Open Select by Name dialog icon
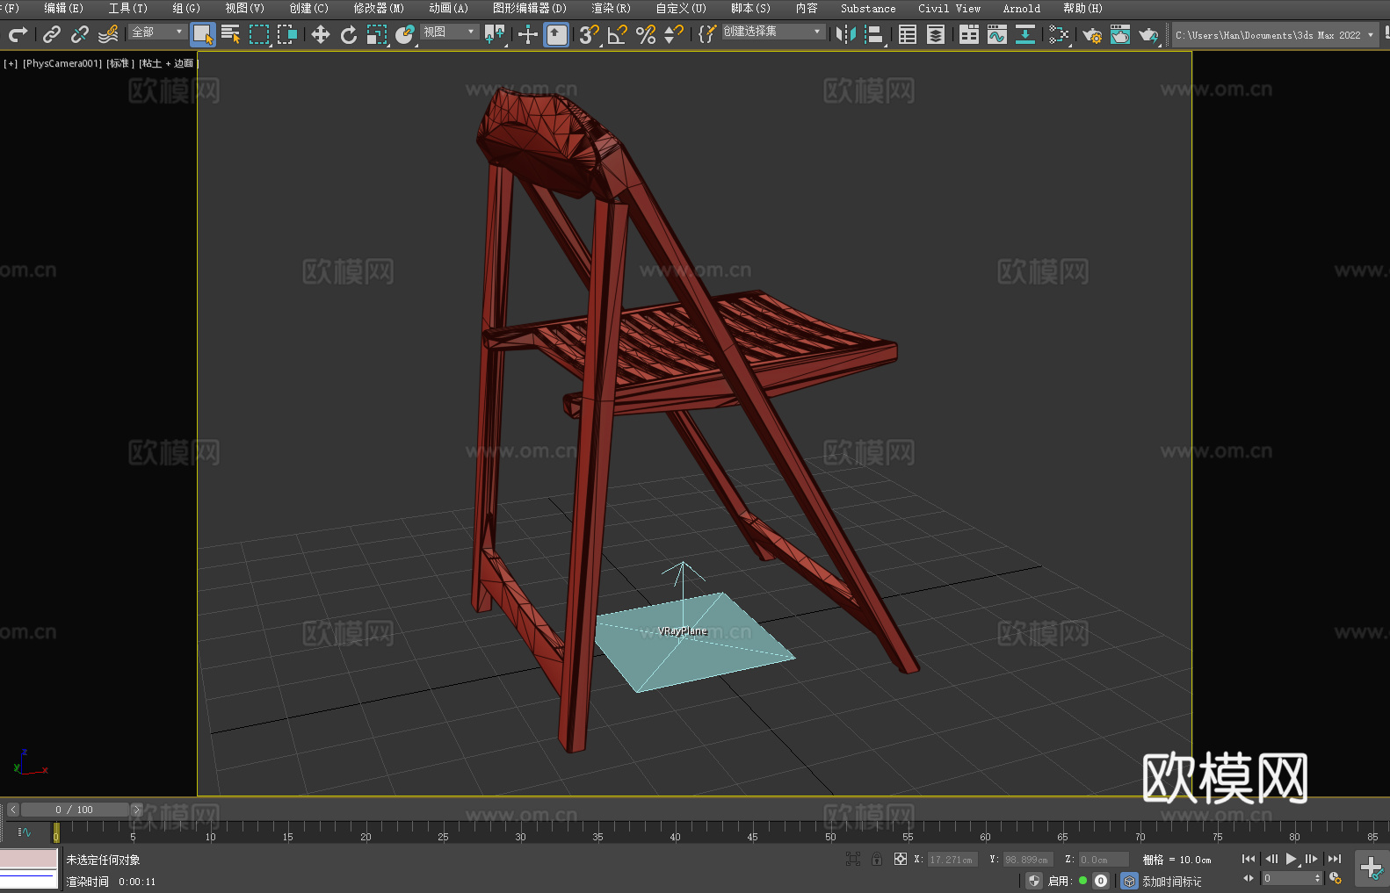1390x893 pixels. pos(231,34)
